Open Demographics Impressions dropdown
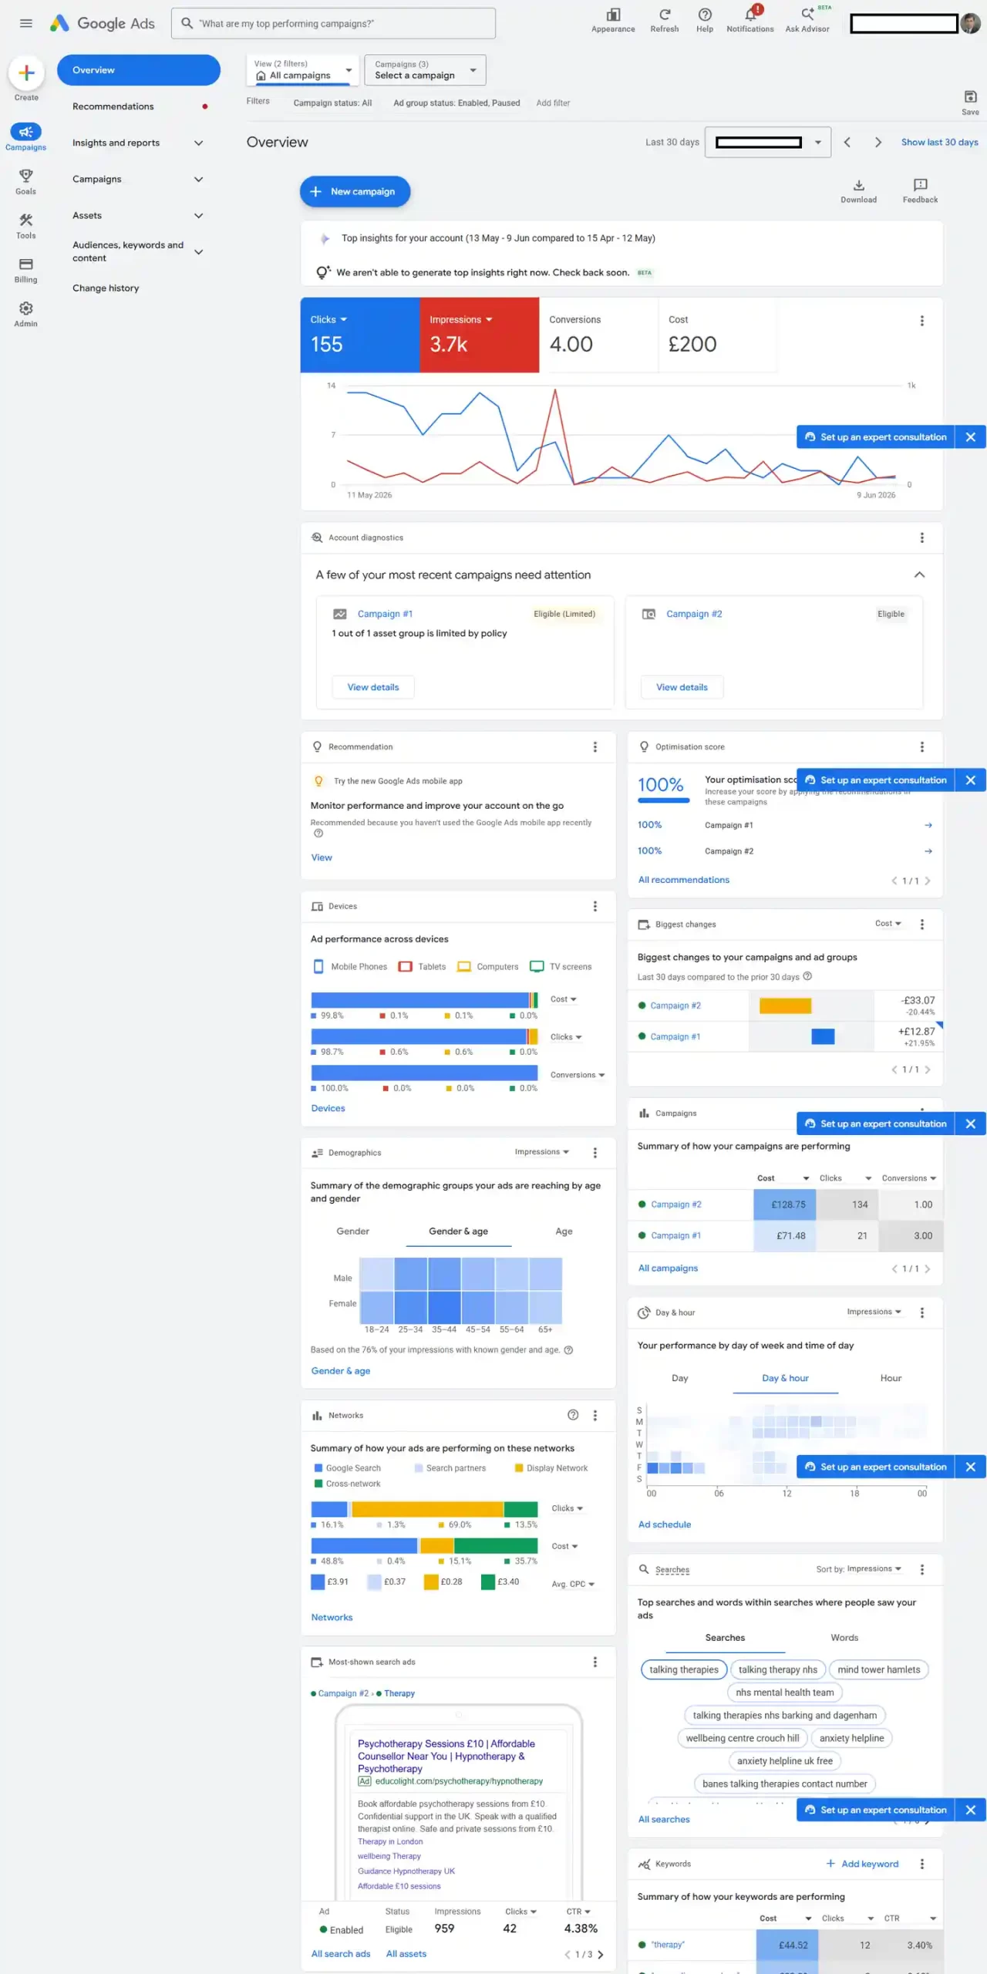The width and height of the screenshot is (987, 1974). [x=542, y=1152]
